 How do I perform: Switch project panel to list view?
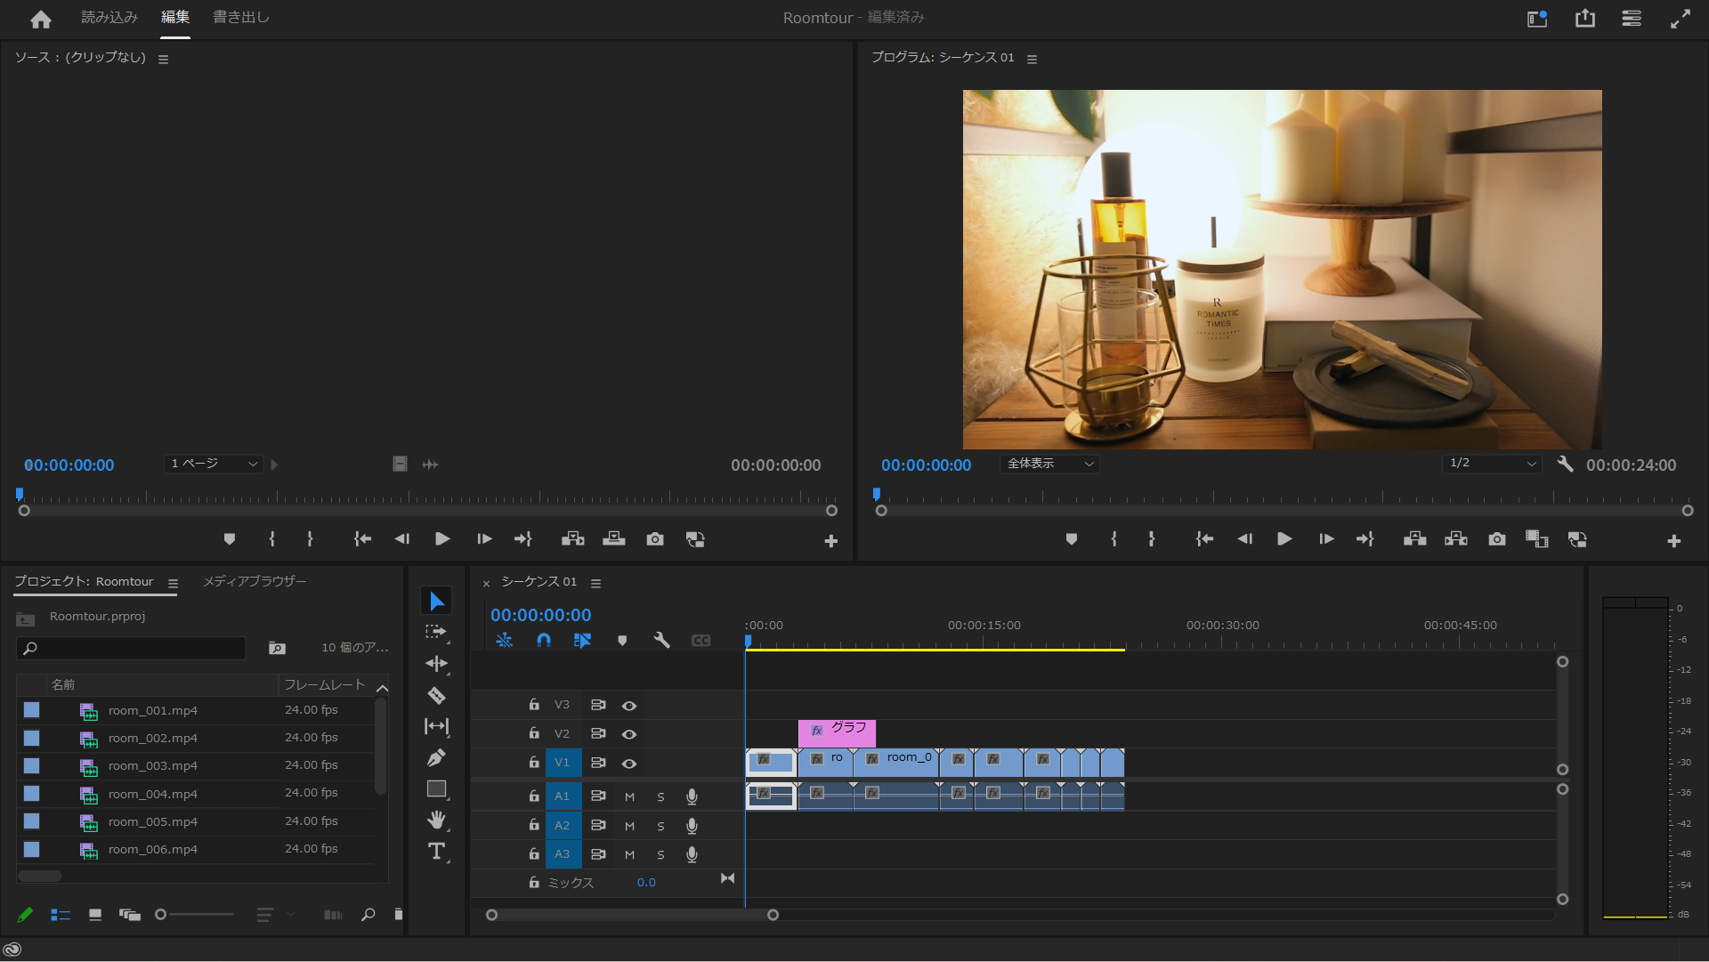[x=60, y=915]
